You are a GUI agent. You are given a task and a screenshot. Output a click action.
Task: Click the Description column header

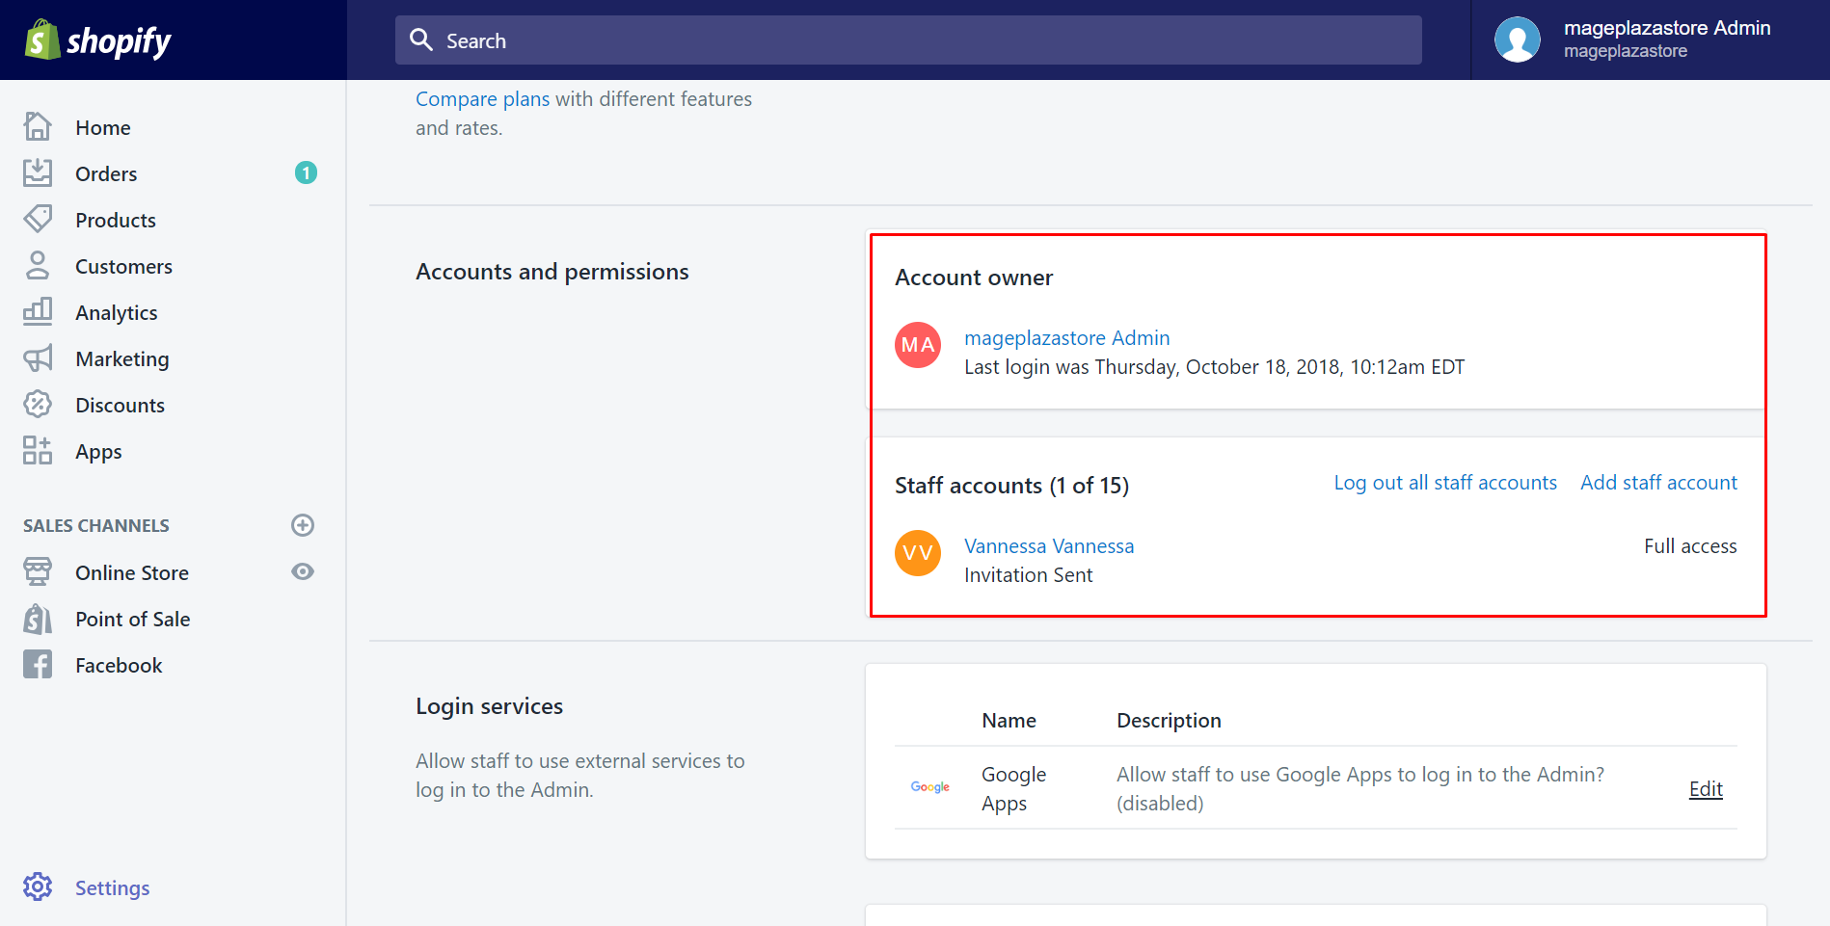pos(1169,721)
